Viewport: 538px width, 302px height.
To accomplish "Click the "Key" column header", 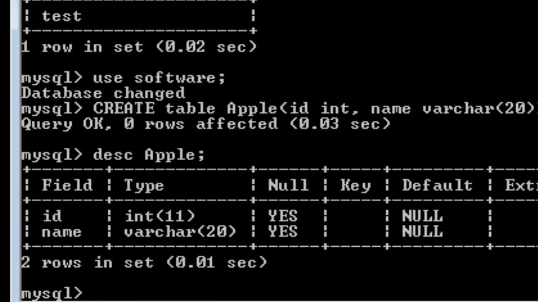I will tap(356, 185).
